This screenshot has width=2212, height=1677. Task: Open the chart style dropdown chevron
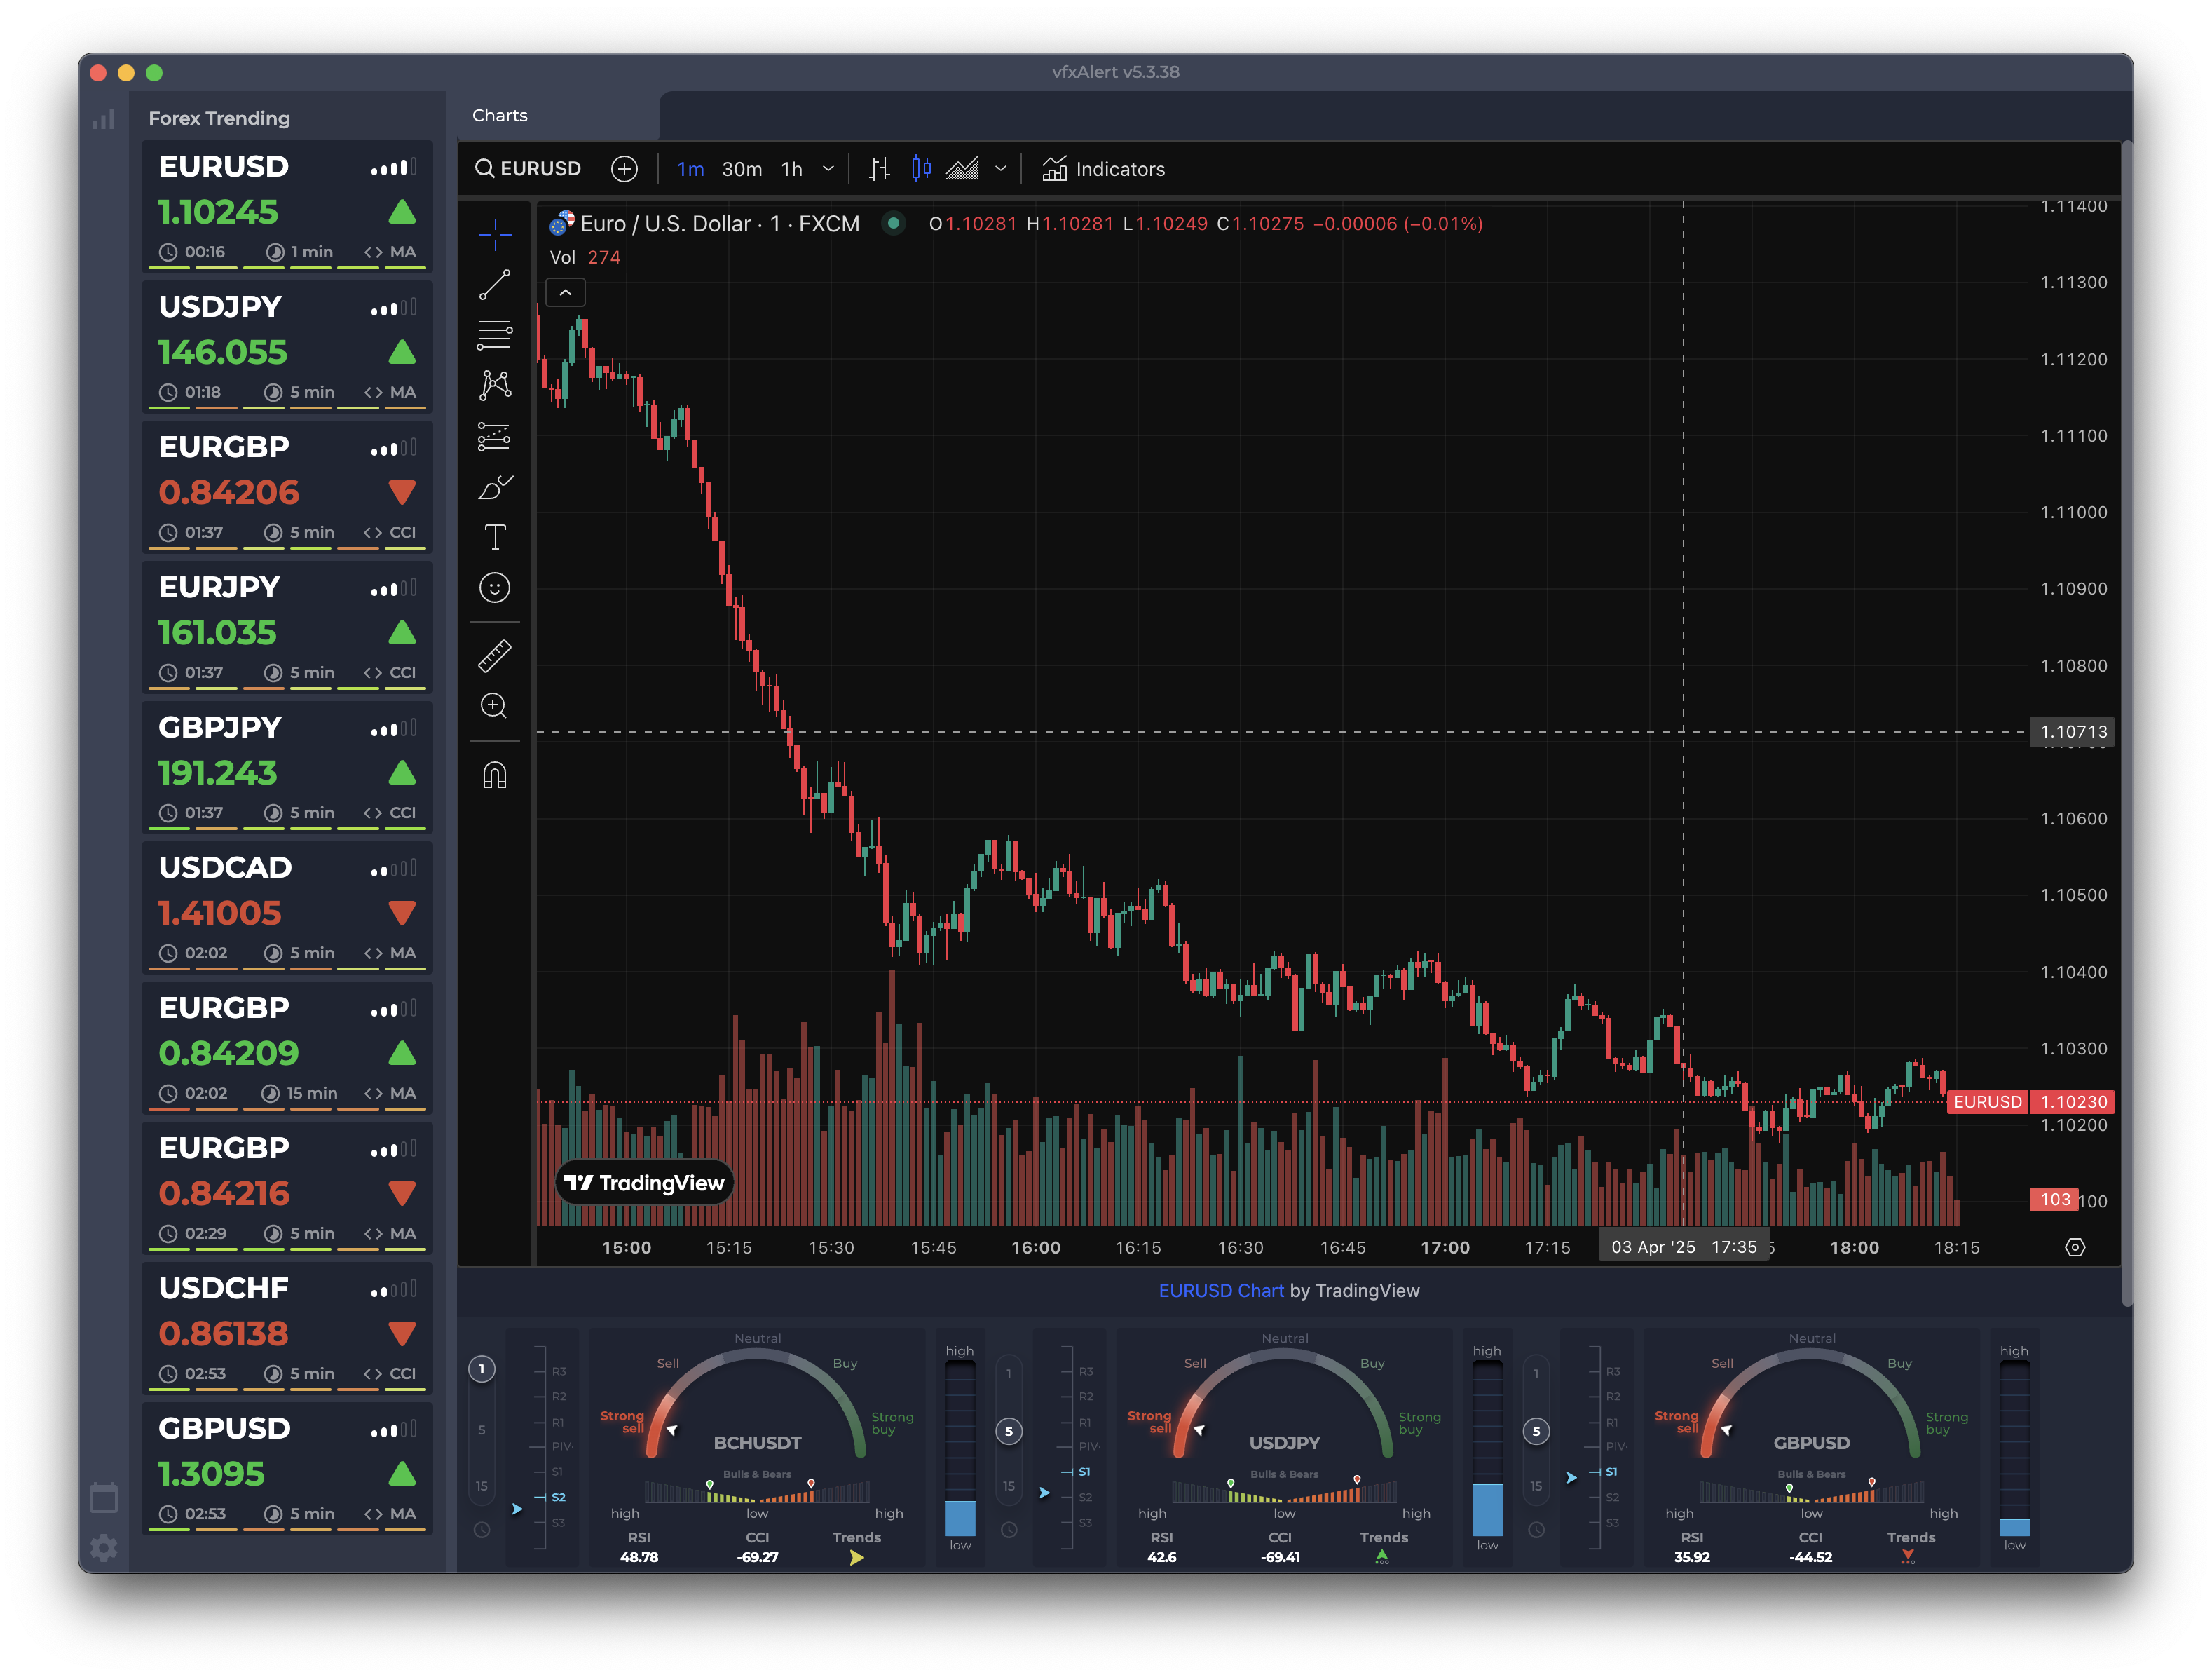click(1000, 169)
